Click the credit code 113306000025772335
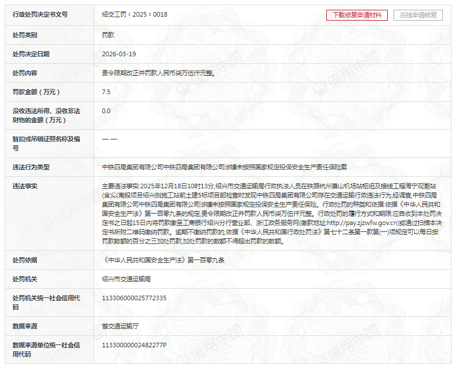The image size is (455, 368). point(134,298)
